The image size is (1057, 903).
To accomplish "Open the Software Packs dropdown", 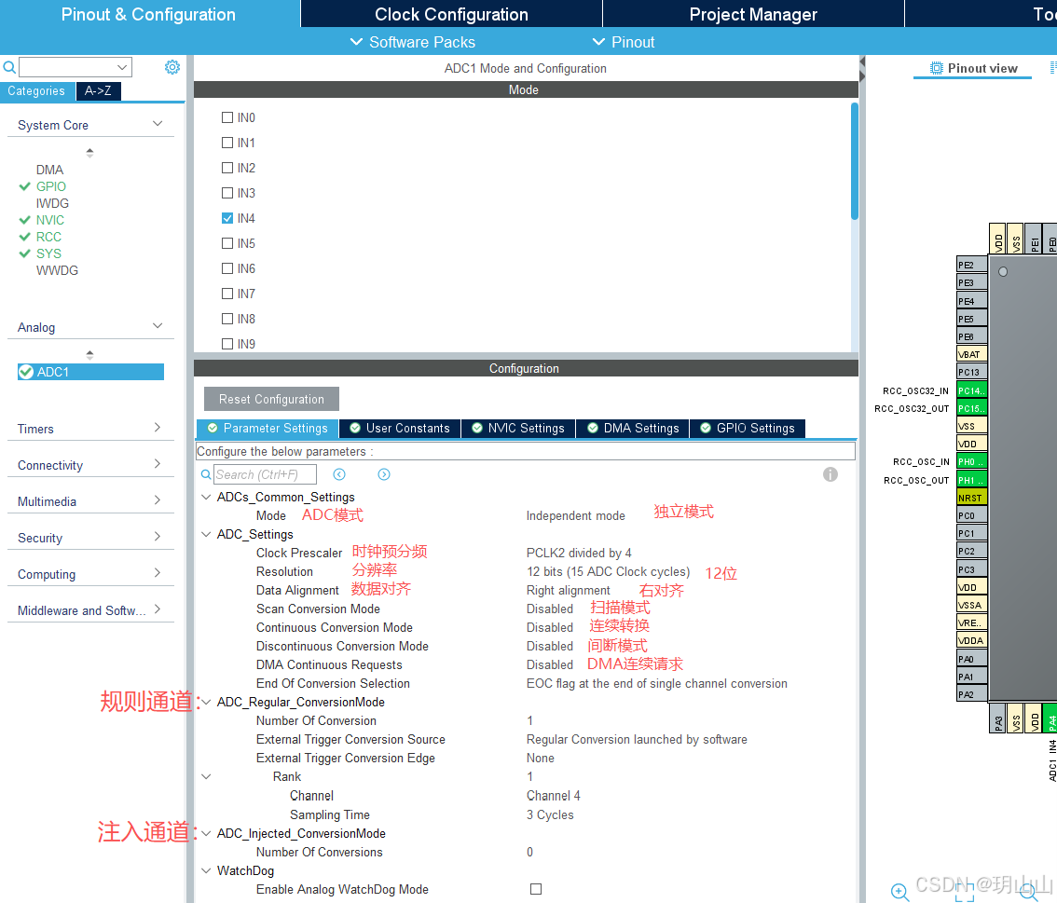I will tap(412, 42).
